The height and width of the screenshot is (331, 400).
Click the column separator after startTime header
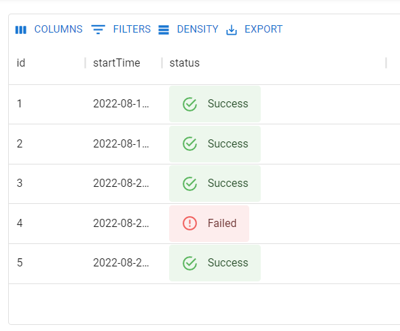coord(162,63)
